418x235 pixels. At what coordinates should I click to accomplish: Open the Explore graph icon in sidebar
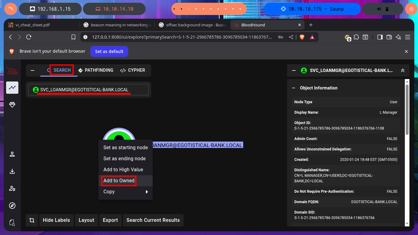coord(12,88)
